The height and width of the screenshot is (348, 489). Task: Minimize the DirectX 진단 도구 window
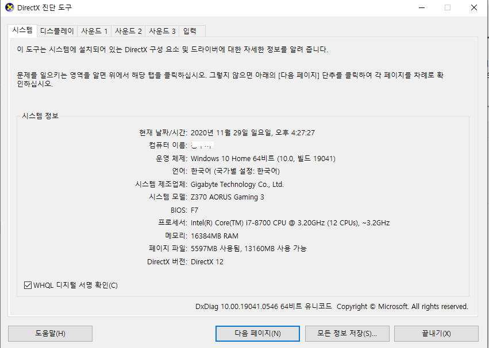[x=422, y=7]
